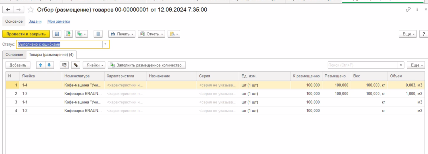The image size is (428, 154).
Task: Select cell 1-1 in row 3
Action: [x=41, y=102]
